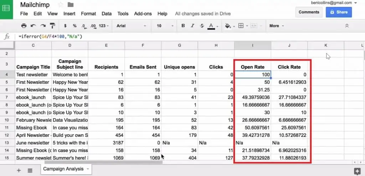365x176 pixels.
Task: Open the font size 10 dropdown
Action: click(165, 26)
